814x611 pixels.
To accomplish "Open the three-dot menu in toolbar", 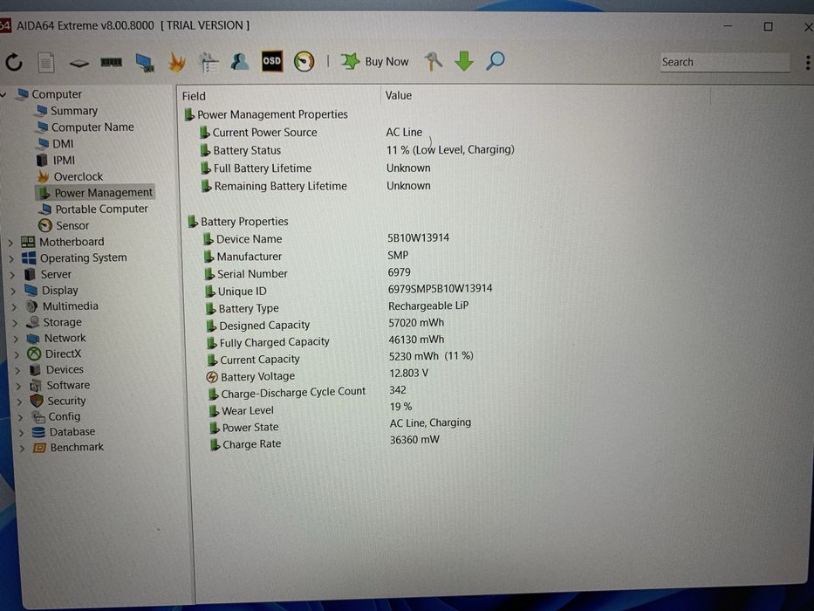I will pyautogui.click(x=808, y=62).
